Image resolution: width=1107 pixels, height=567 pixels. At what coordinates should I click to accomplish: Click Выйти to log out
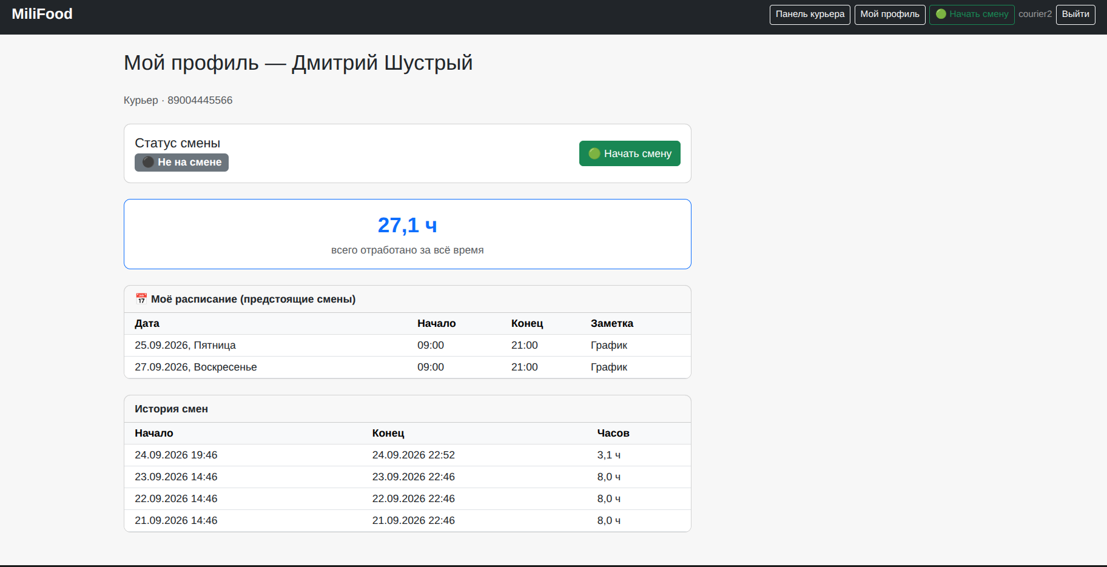(x=1075, y=15)
